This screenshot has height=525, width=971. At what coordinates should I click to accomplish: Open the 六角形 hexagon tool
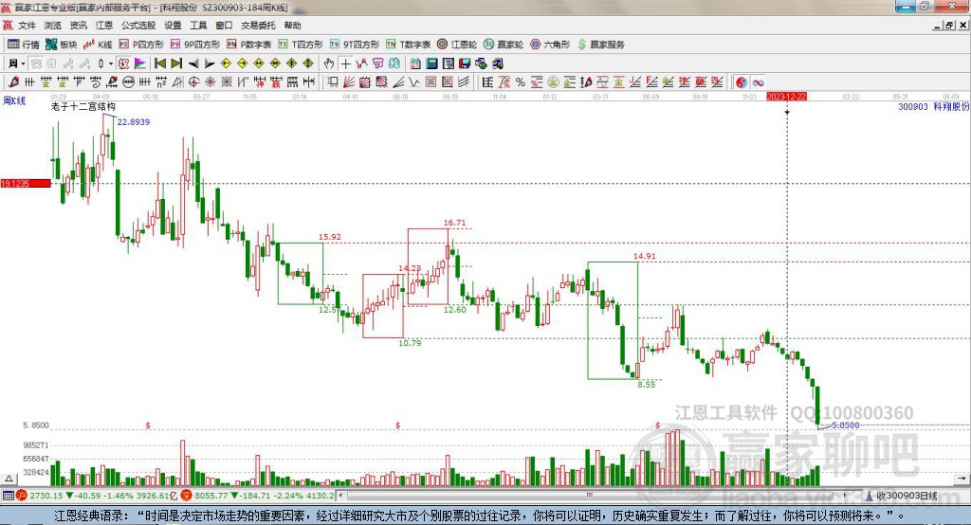[550, 45]
